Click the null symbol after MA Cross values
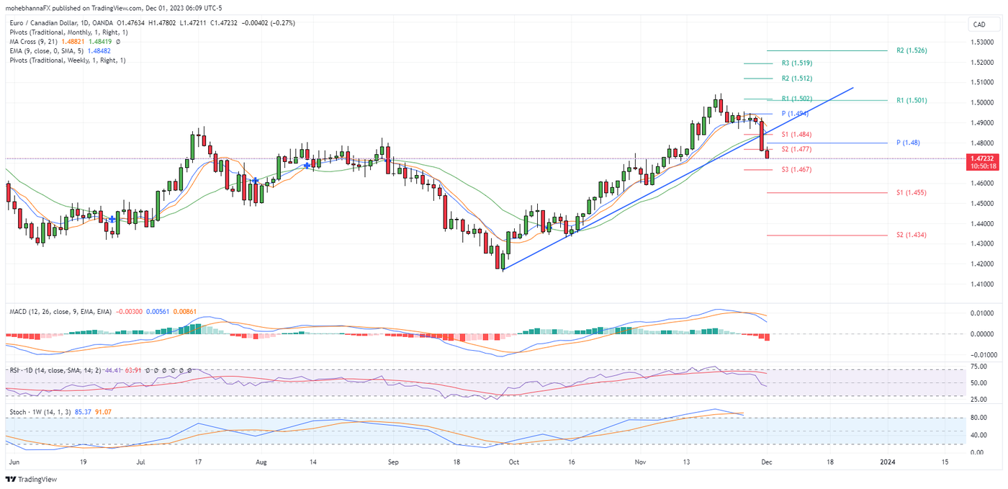This screenshot has width=1008, height=489. tap(118, 42)
